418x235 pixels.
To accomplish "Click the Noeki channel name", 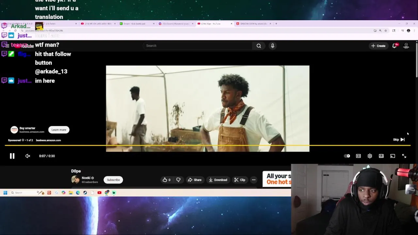I will tap(86, 178).
